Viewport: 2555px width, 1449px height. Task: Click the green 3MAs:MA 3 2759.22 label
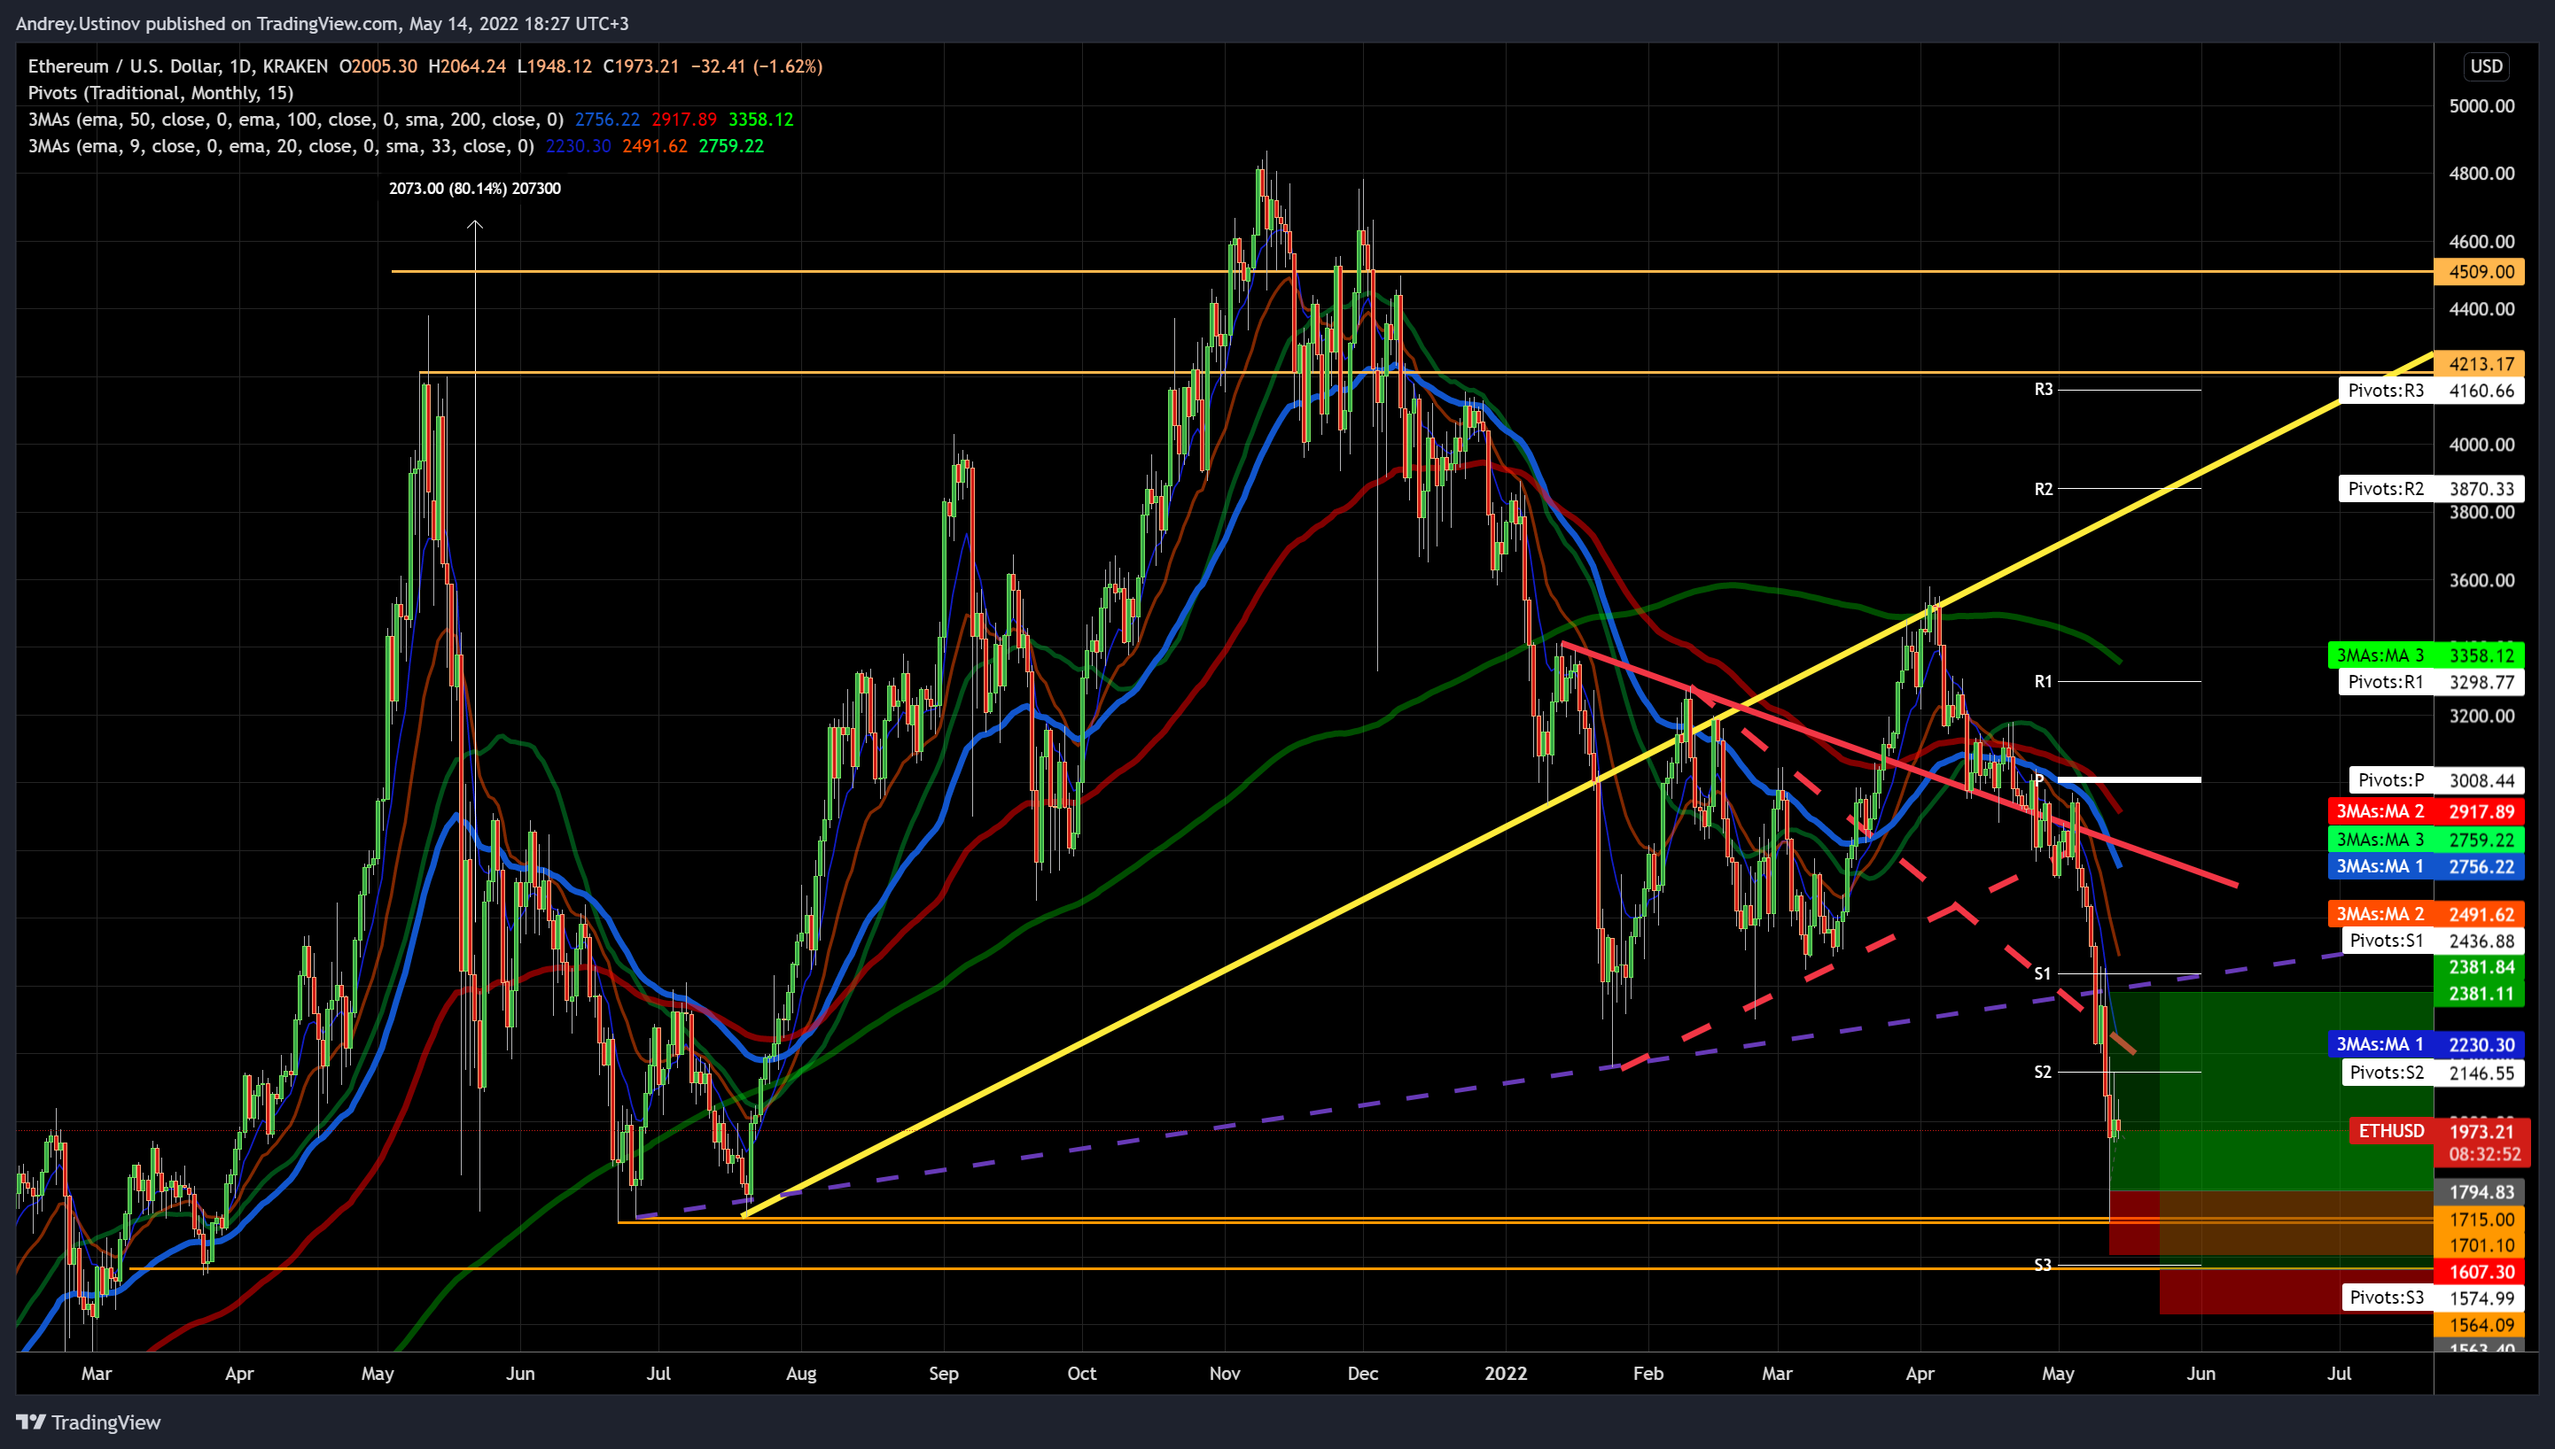point(2426,840)
